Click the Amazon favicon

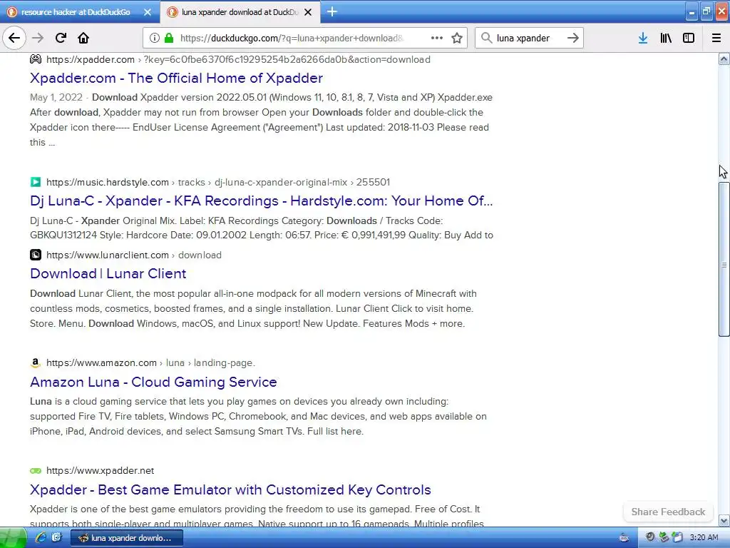[36, 362]
